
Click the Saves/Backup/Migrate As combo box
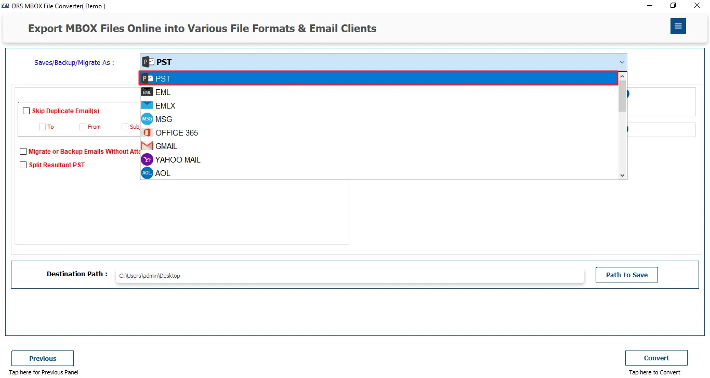[384, 62]
